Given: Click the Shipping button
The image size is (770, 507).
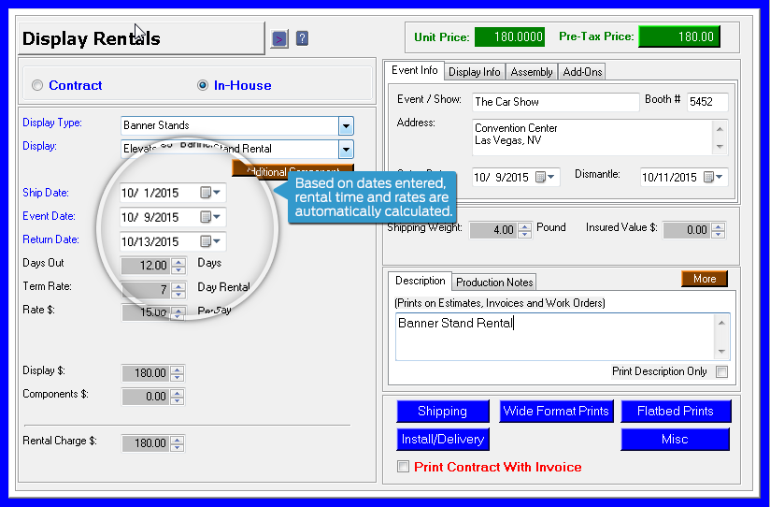Looking at the screenshot, I should pos(442,412).
